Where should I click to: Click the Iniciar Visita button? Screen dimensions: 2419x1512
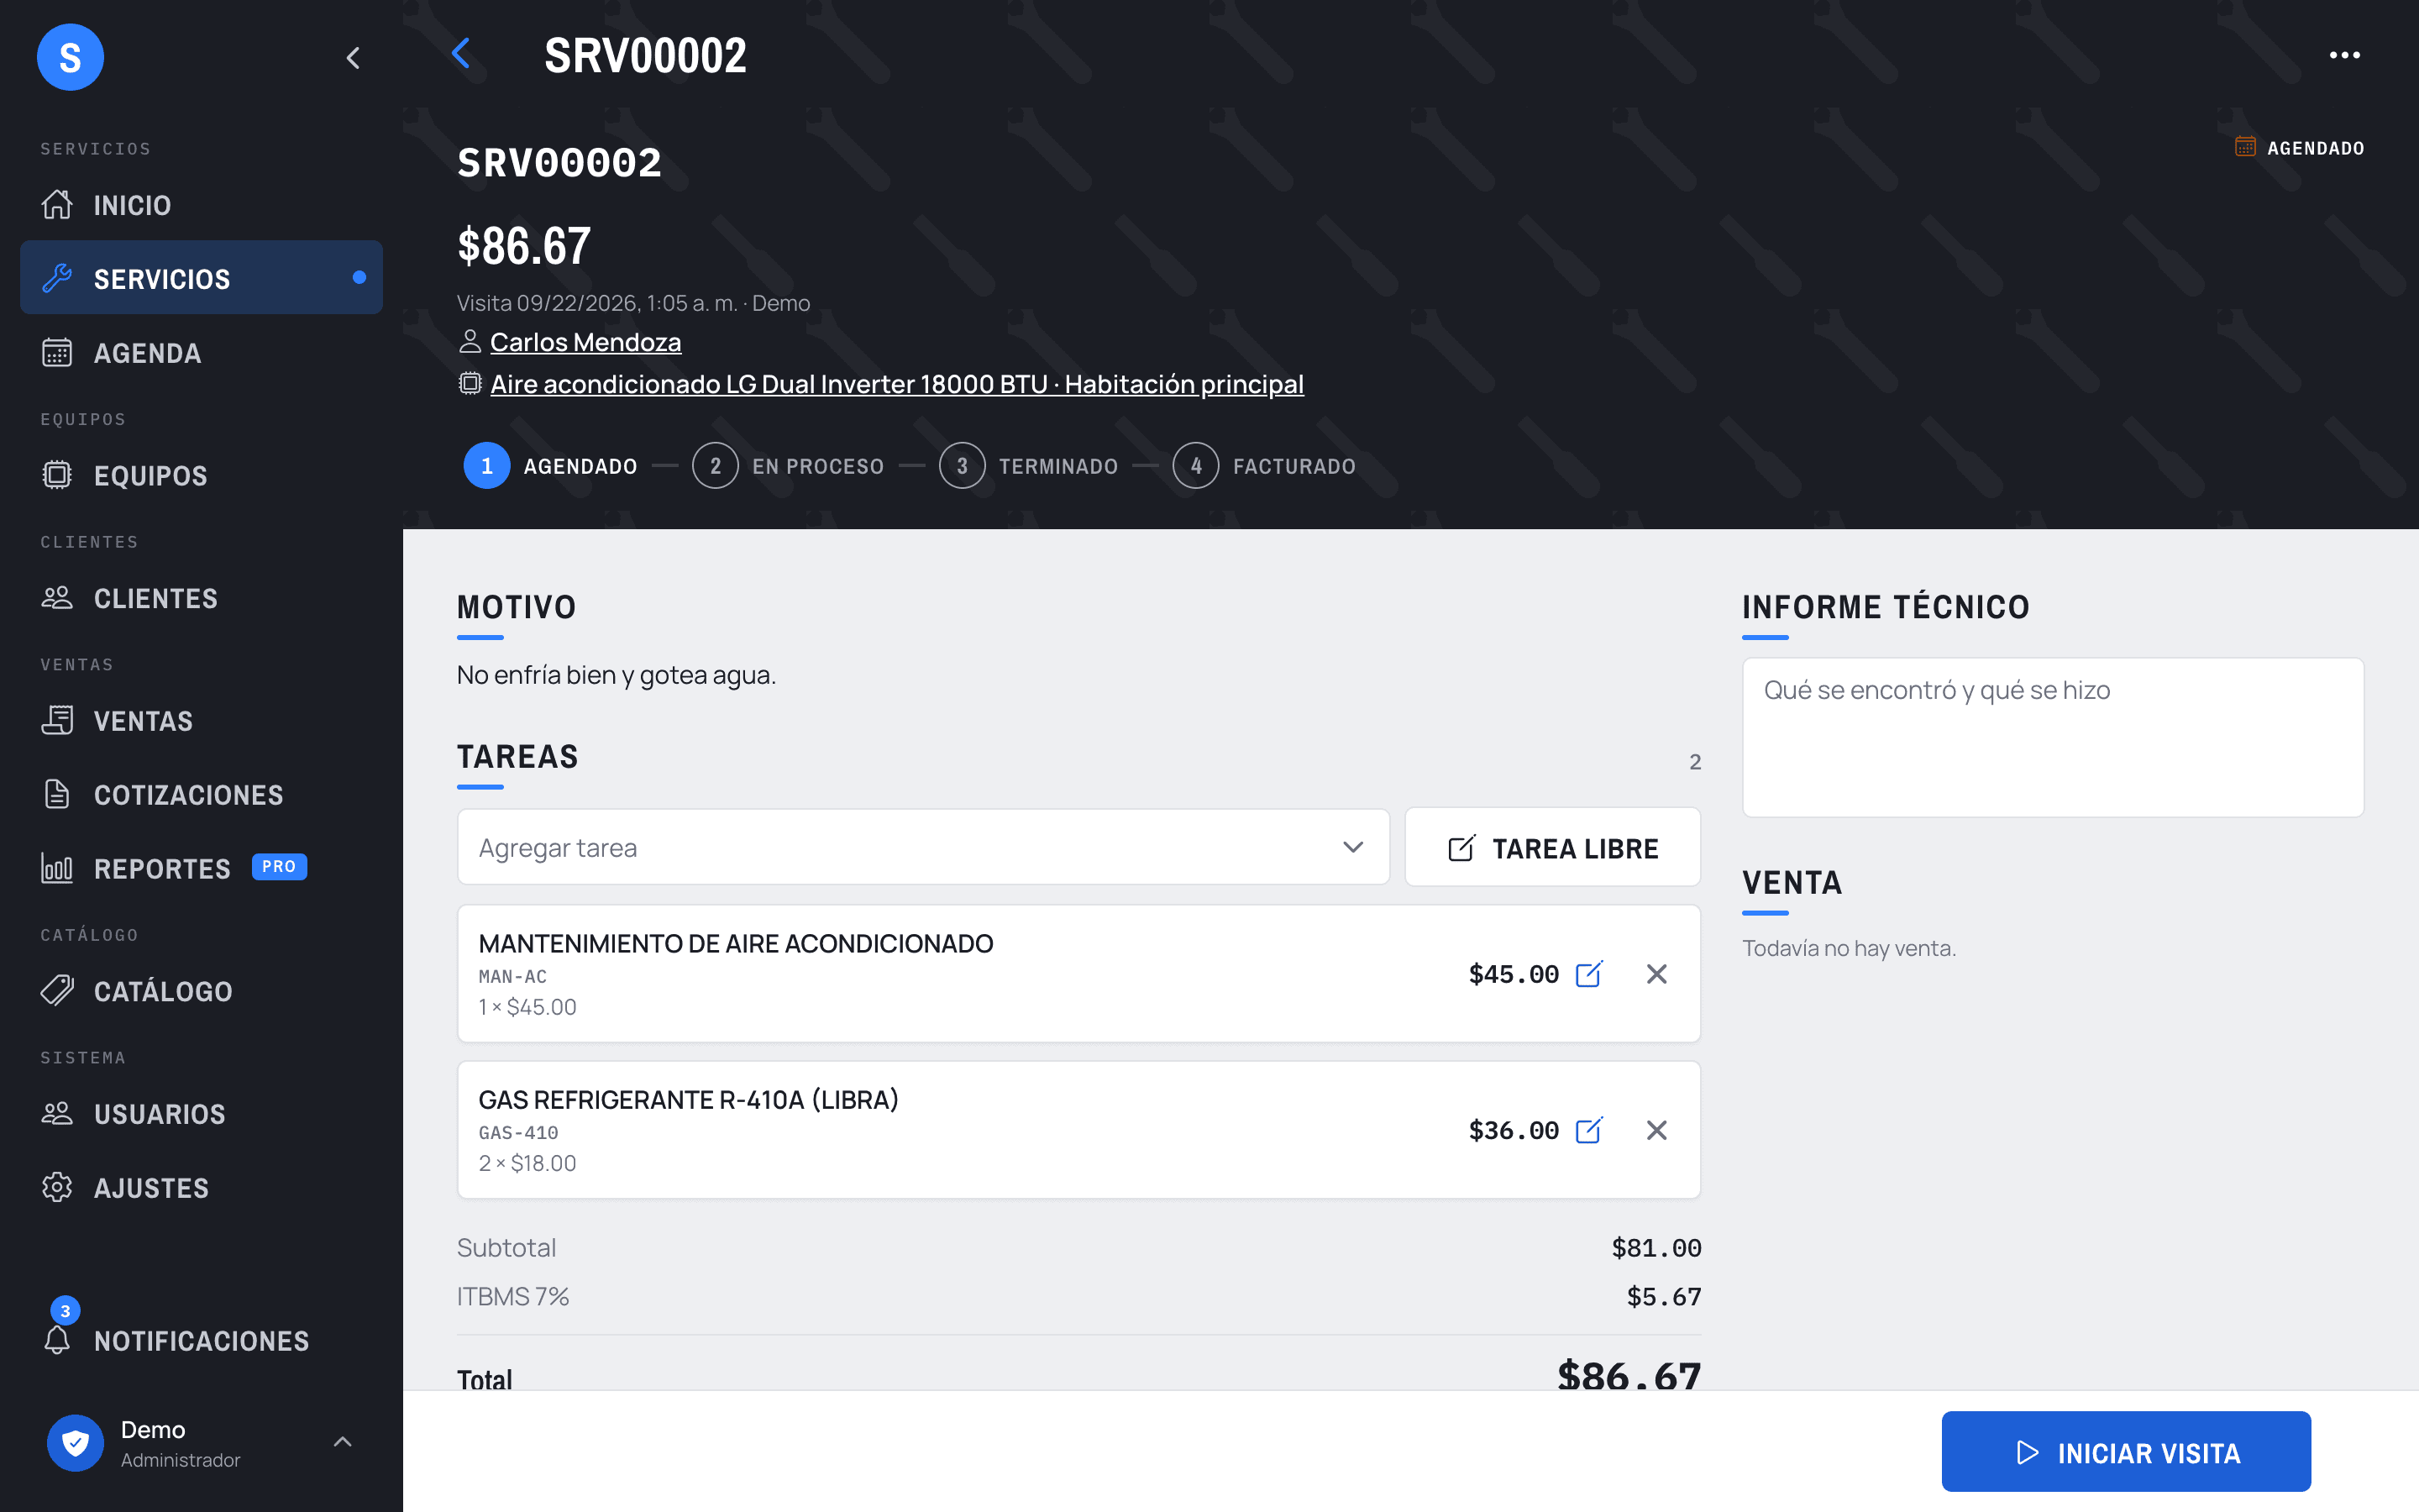pyautogui.click(x=2125, y=1451)
